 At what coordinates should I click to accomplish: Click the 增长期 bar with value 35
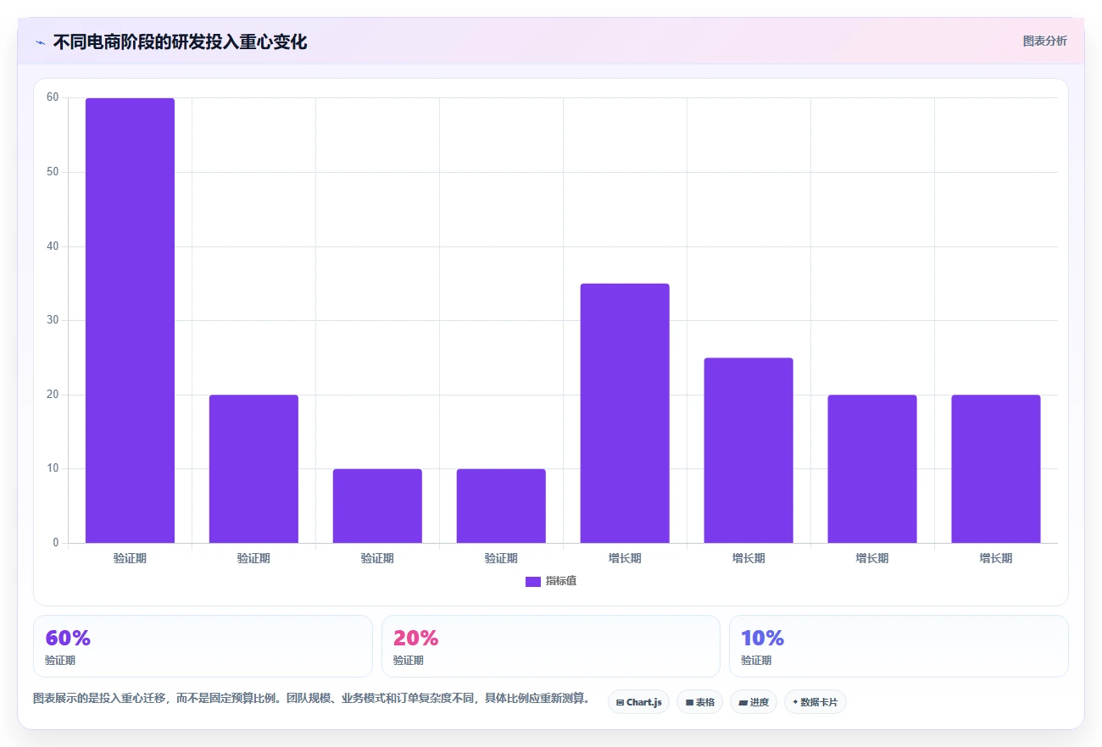(x=625, y=413)
